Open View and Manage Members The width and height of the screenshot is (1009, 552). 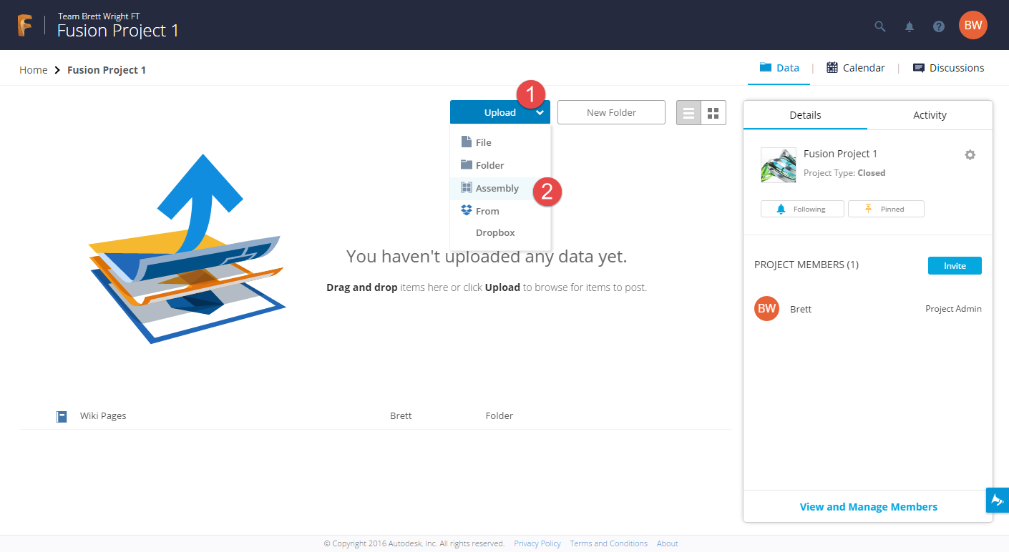coord(868,506)
